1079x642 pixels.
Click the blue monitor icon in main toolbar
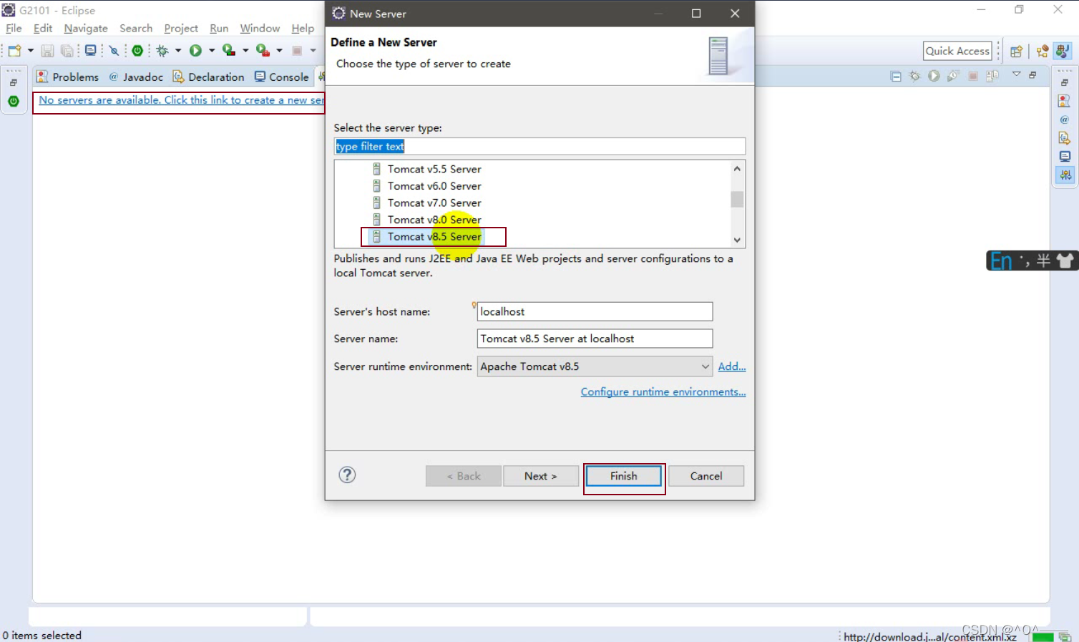tap(91, 51)
